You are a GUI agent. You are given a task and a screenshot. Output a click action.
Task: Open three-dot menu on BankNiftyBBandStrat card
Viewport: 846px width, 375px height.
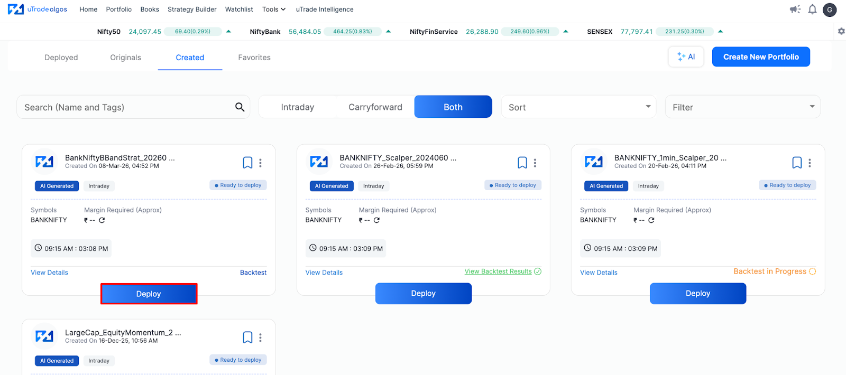260,163
